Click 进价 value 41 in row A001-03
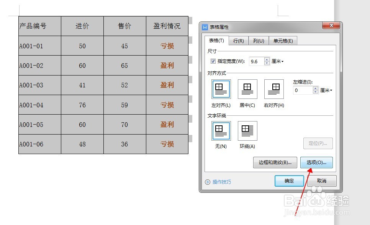 click(82, 85)
